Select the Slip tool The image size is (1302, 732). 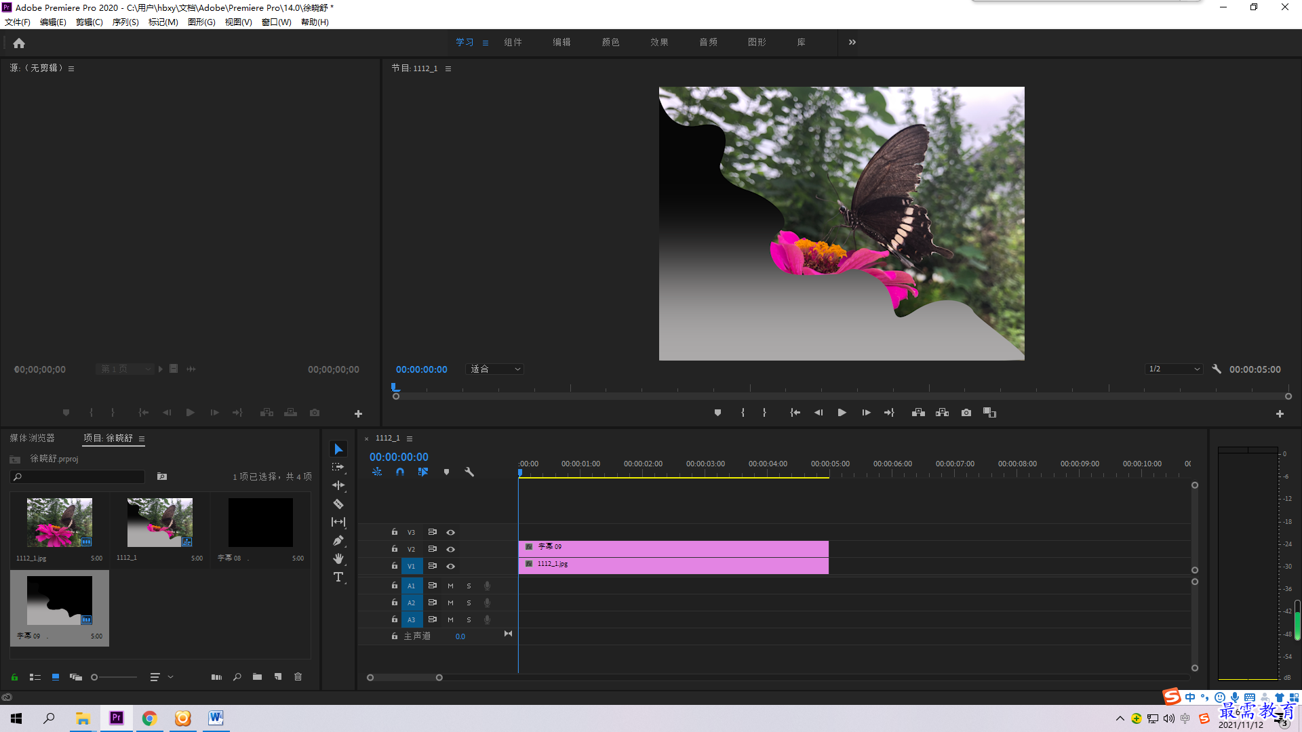(338, 522)
